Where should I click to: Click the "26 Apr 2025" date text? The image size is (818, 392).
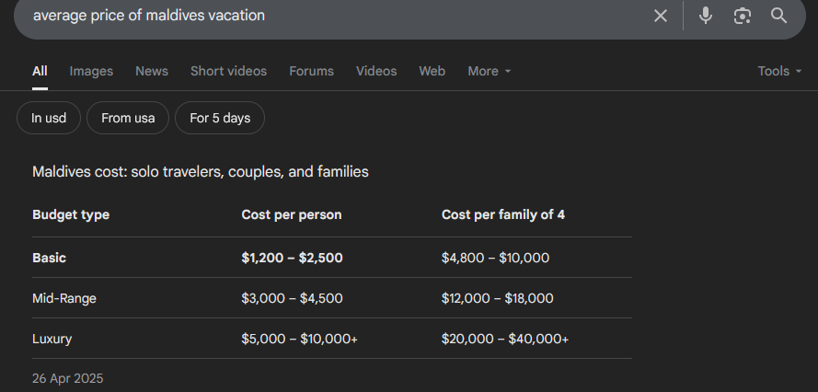click(x=68, y=378)
